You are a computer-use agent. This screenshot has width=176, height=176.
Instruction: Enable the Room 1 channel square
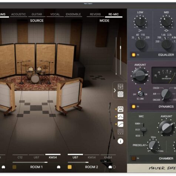[14, 167]
